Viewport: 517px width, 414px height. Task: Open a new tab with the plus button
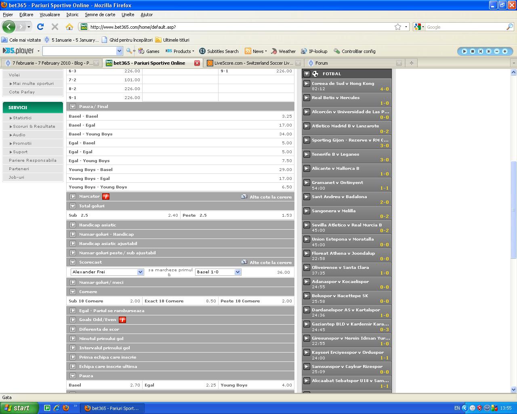[x=411, y=63]
